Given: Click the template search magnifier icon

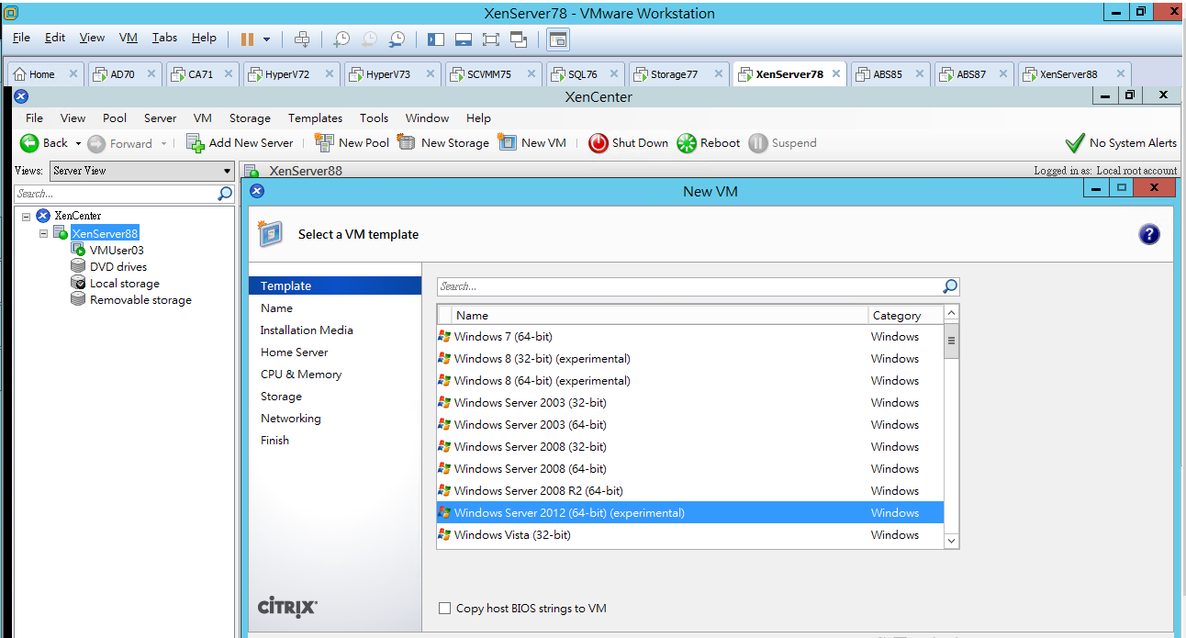Looking at the screenshot, I should (950, 286).
